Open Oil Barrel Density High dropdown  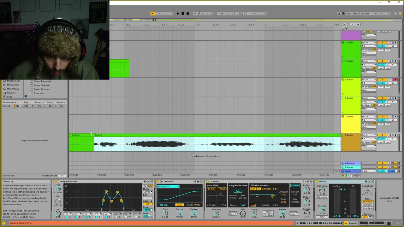point(294,214)
